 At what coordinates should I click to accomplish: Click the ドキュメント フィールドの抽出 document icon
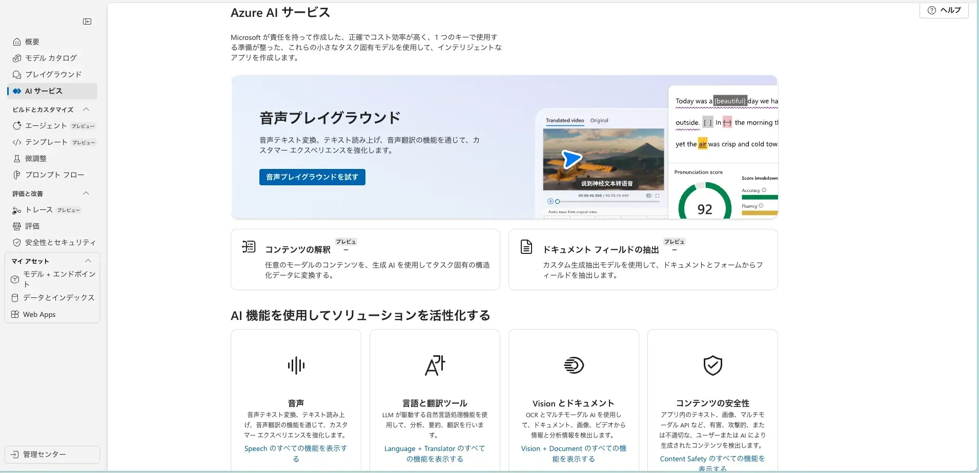(526, 247)
